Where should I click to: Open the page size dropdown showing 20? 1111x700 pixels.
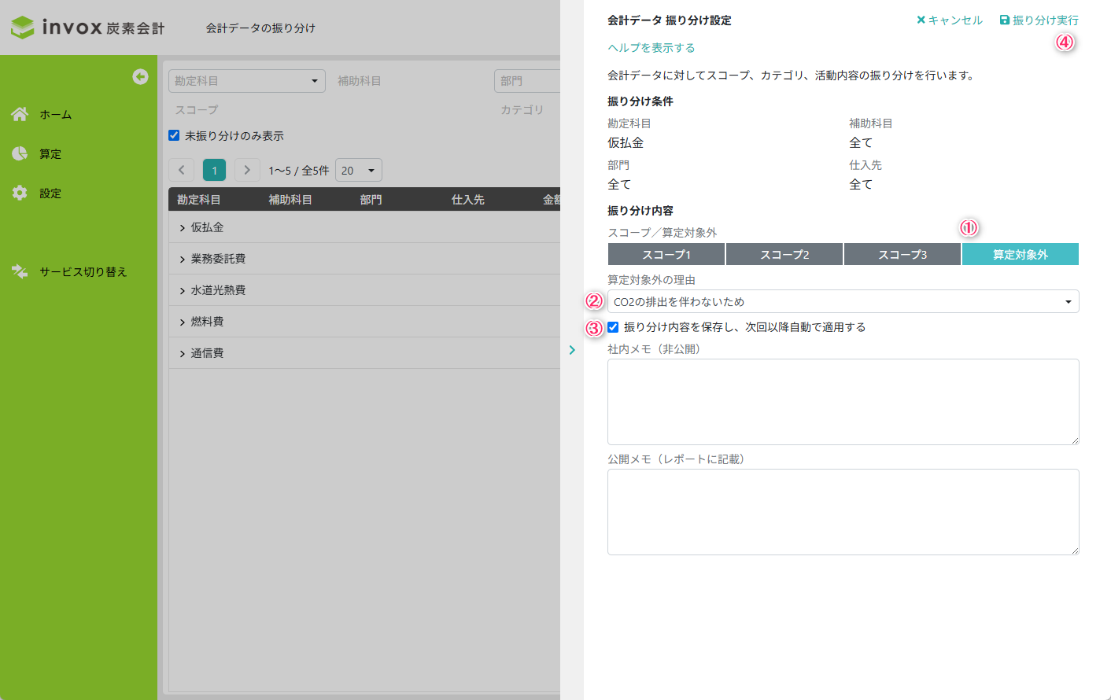pos(359,170)
